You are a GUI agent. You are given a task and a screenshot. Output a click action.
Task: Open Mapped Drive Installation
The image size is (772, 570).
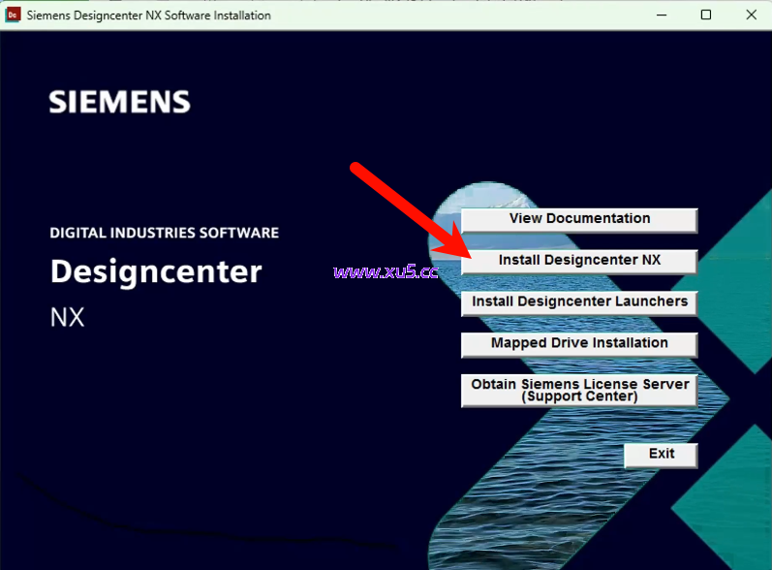(579, 344)
